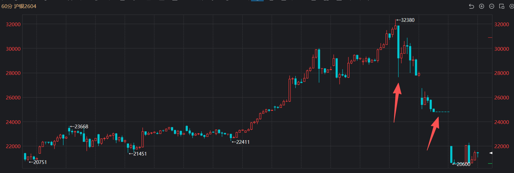Click the 21451 trough price label
The image size is (514, 173).
click(139, 154)
